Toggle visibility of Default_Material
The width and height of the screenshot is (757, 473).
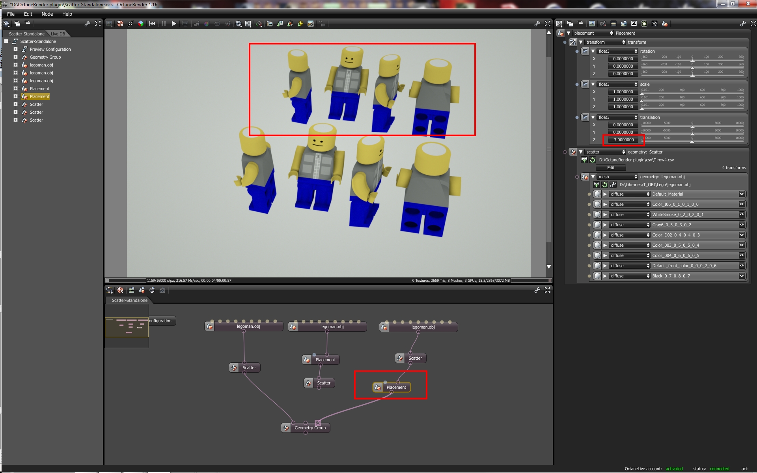(742, 194)
